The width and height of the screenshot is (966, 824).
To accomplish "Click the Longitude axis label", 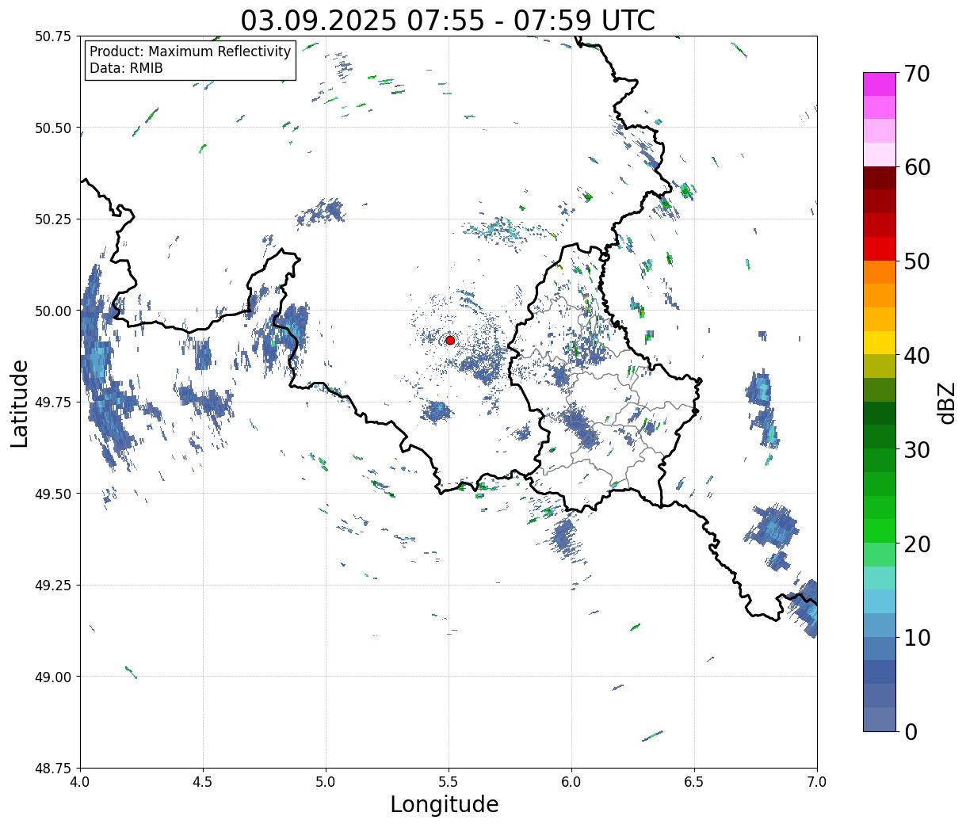I will [445, 804].
